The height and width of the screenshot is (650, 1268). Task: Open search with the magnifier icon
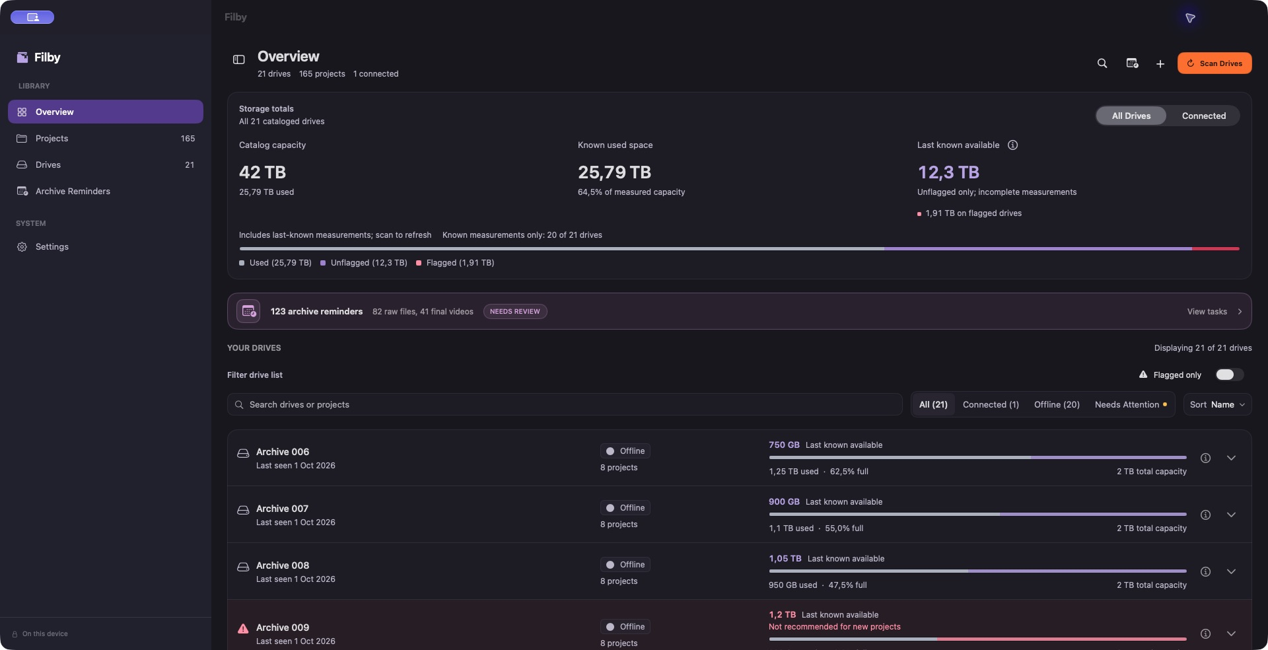(1102, 63)
